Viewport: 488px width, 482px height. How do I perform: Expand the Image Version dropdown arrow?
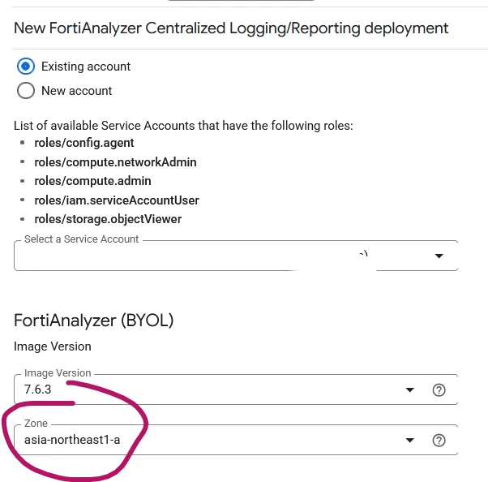tap(410, 389)
